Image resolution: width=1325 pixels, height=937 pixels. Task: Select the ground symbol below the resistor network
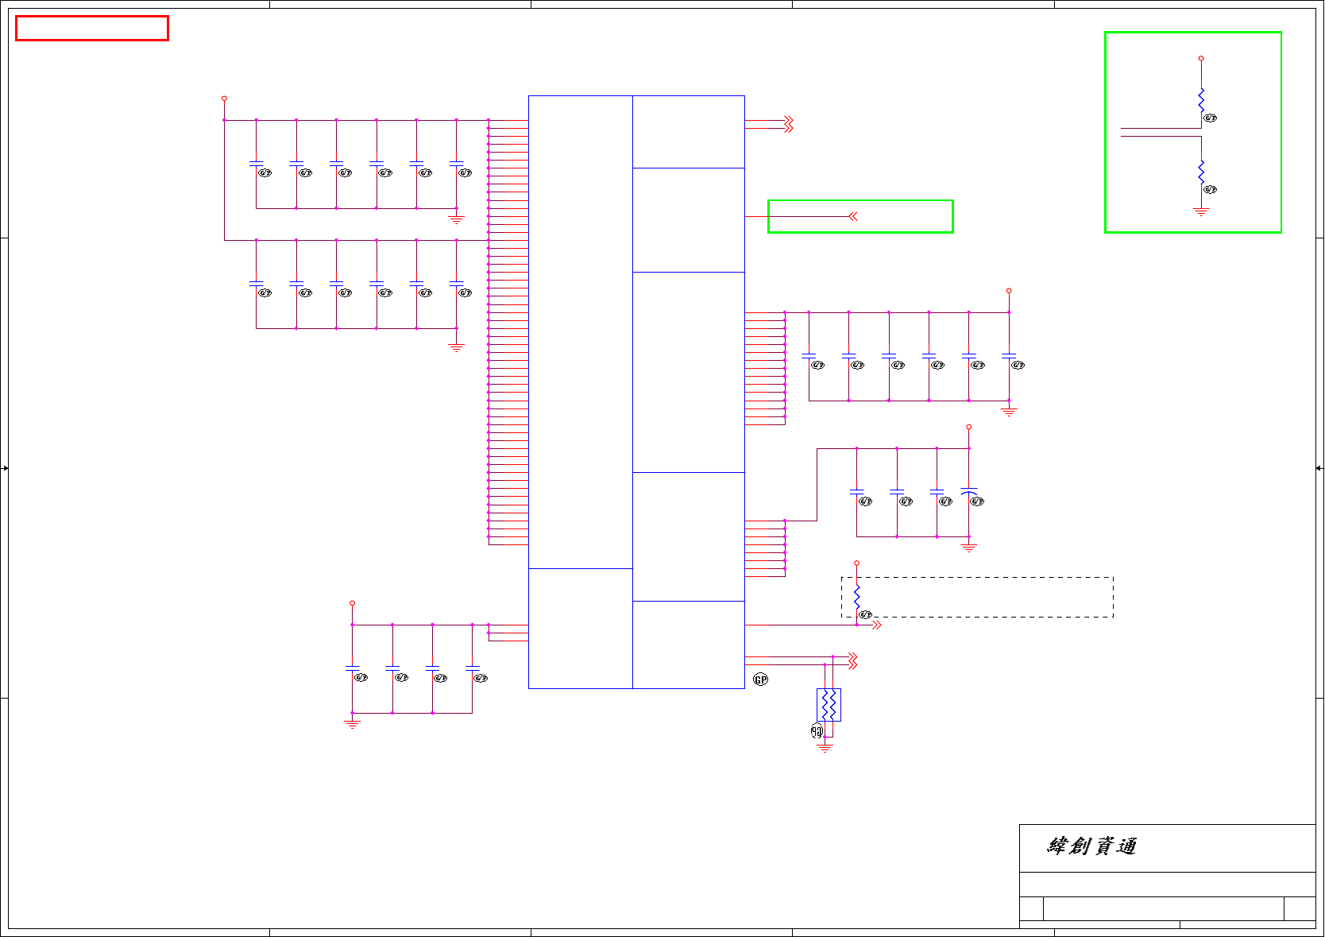(825, 748)
